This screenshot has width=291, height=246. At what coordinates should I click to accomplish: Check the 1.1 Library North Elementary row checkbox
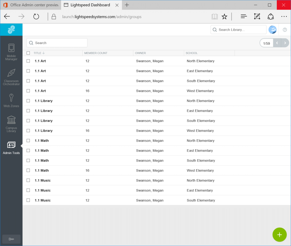pyautogui.click(x=28, y=101)
